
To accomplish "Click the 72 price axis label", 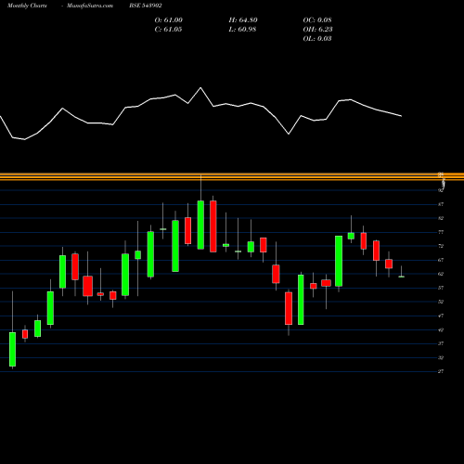I will point(441,246).
